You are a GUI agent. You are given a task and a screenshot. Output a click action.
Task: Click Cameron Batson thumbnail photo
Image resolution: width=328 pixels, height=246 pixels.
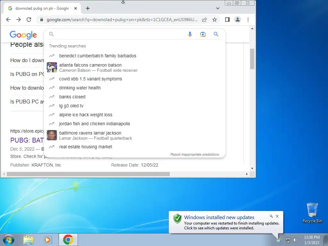click(x=52, y=67)
